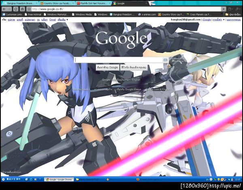
Task: Open the Chrome page menu icon
Action: coord(230,9)
